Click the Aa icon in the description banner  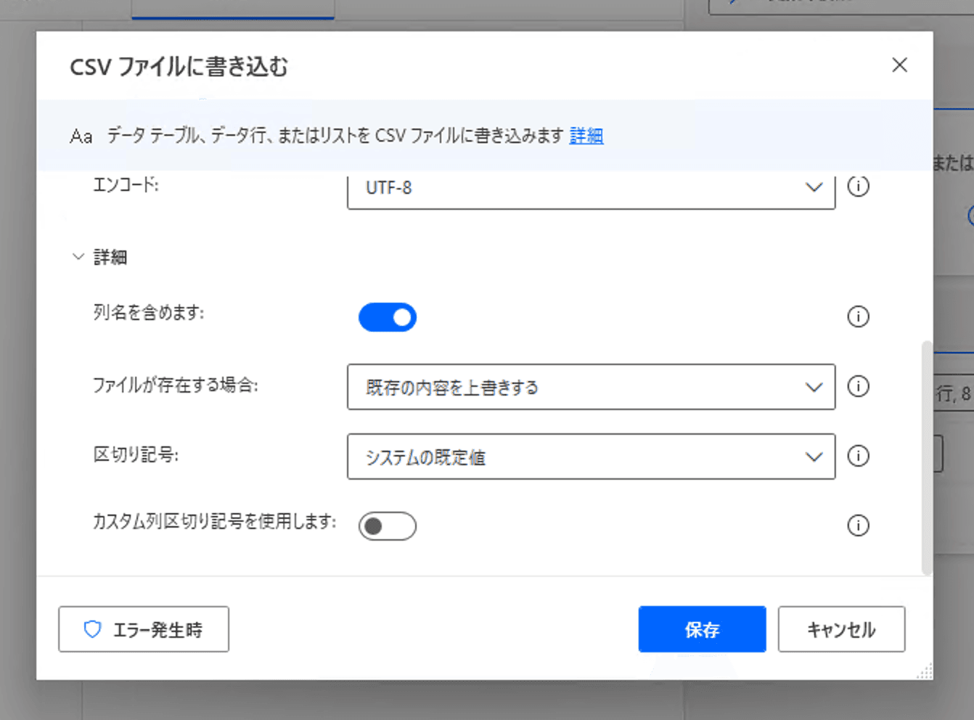pyautogui.click(x=81, y=136)
